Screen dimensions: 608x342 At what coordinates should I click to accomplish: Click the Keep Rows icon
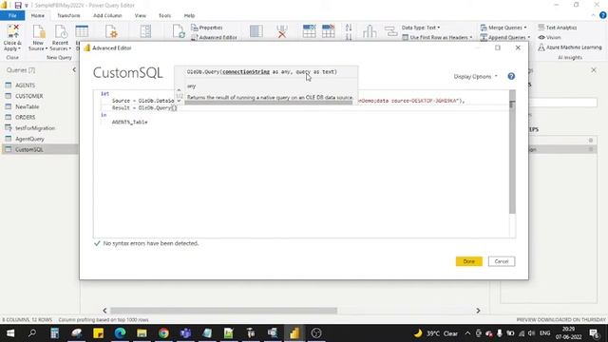(309, 31)
